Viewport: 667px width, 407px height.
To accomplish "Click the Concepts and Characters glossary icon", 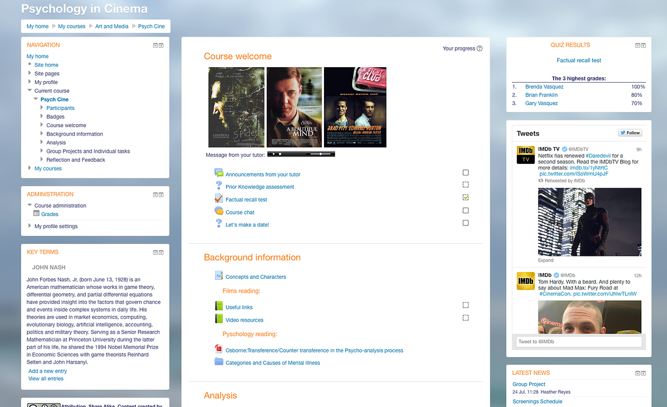I will point(219,276).
